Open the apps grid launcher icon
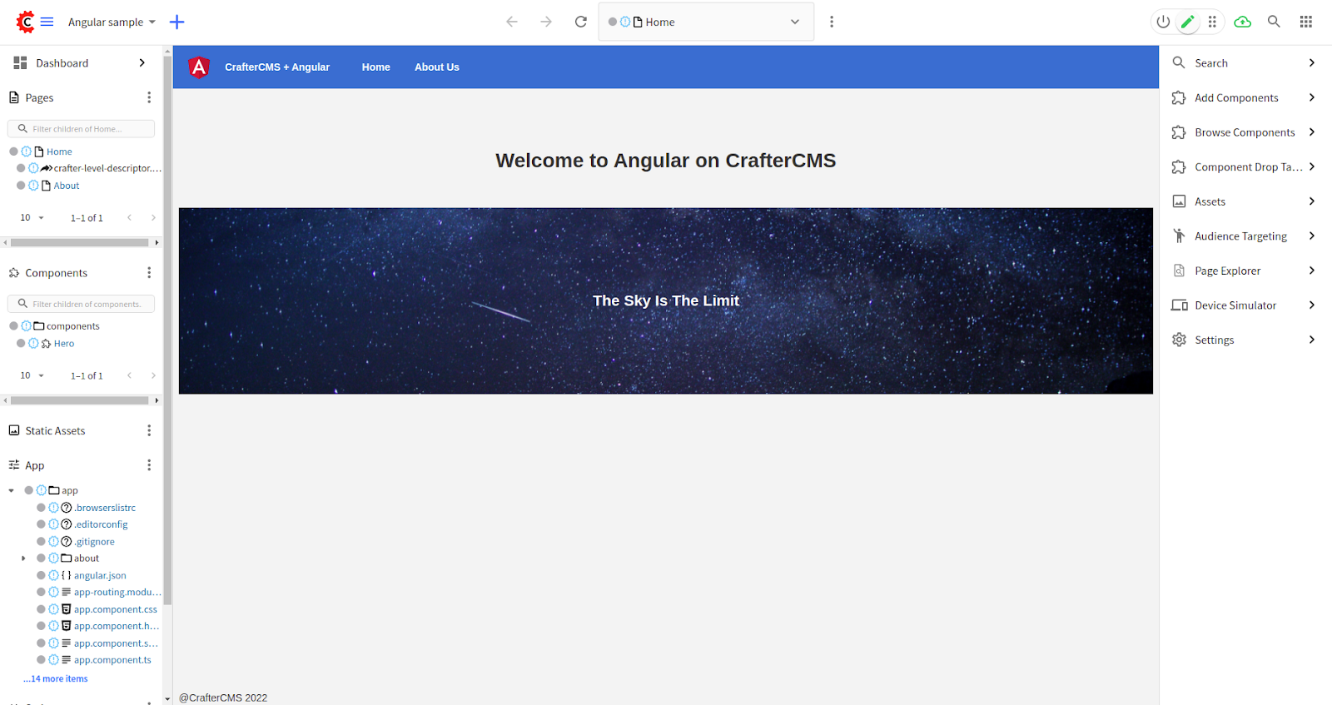The height and width of the screenshot is (705, 1332). 1305,22
